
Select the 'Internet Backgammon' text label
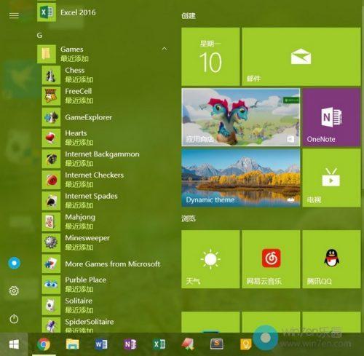[x=102, y=154]
